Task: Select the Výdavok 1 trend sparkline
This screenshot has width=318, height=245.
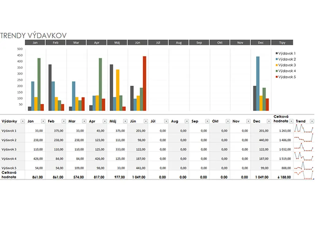Action: pyautogui.click(x=304, y=129)
